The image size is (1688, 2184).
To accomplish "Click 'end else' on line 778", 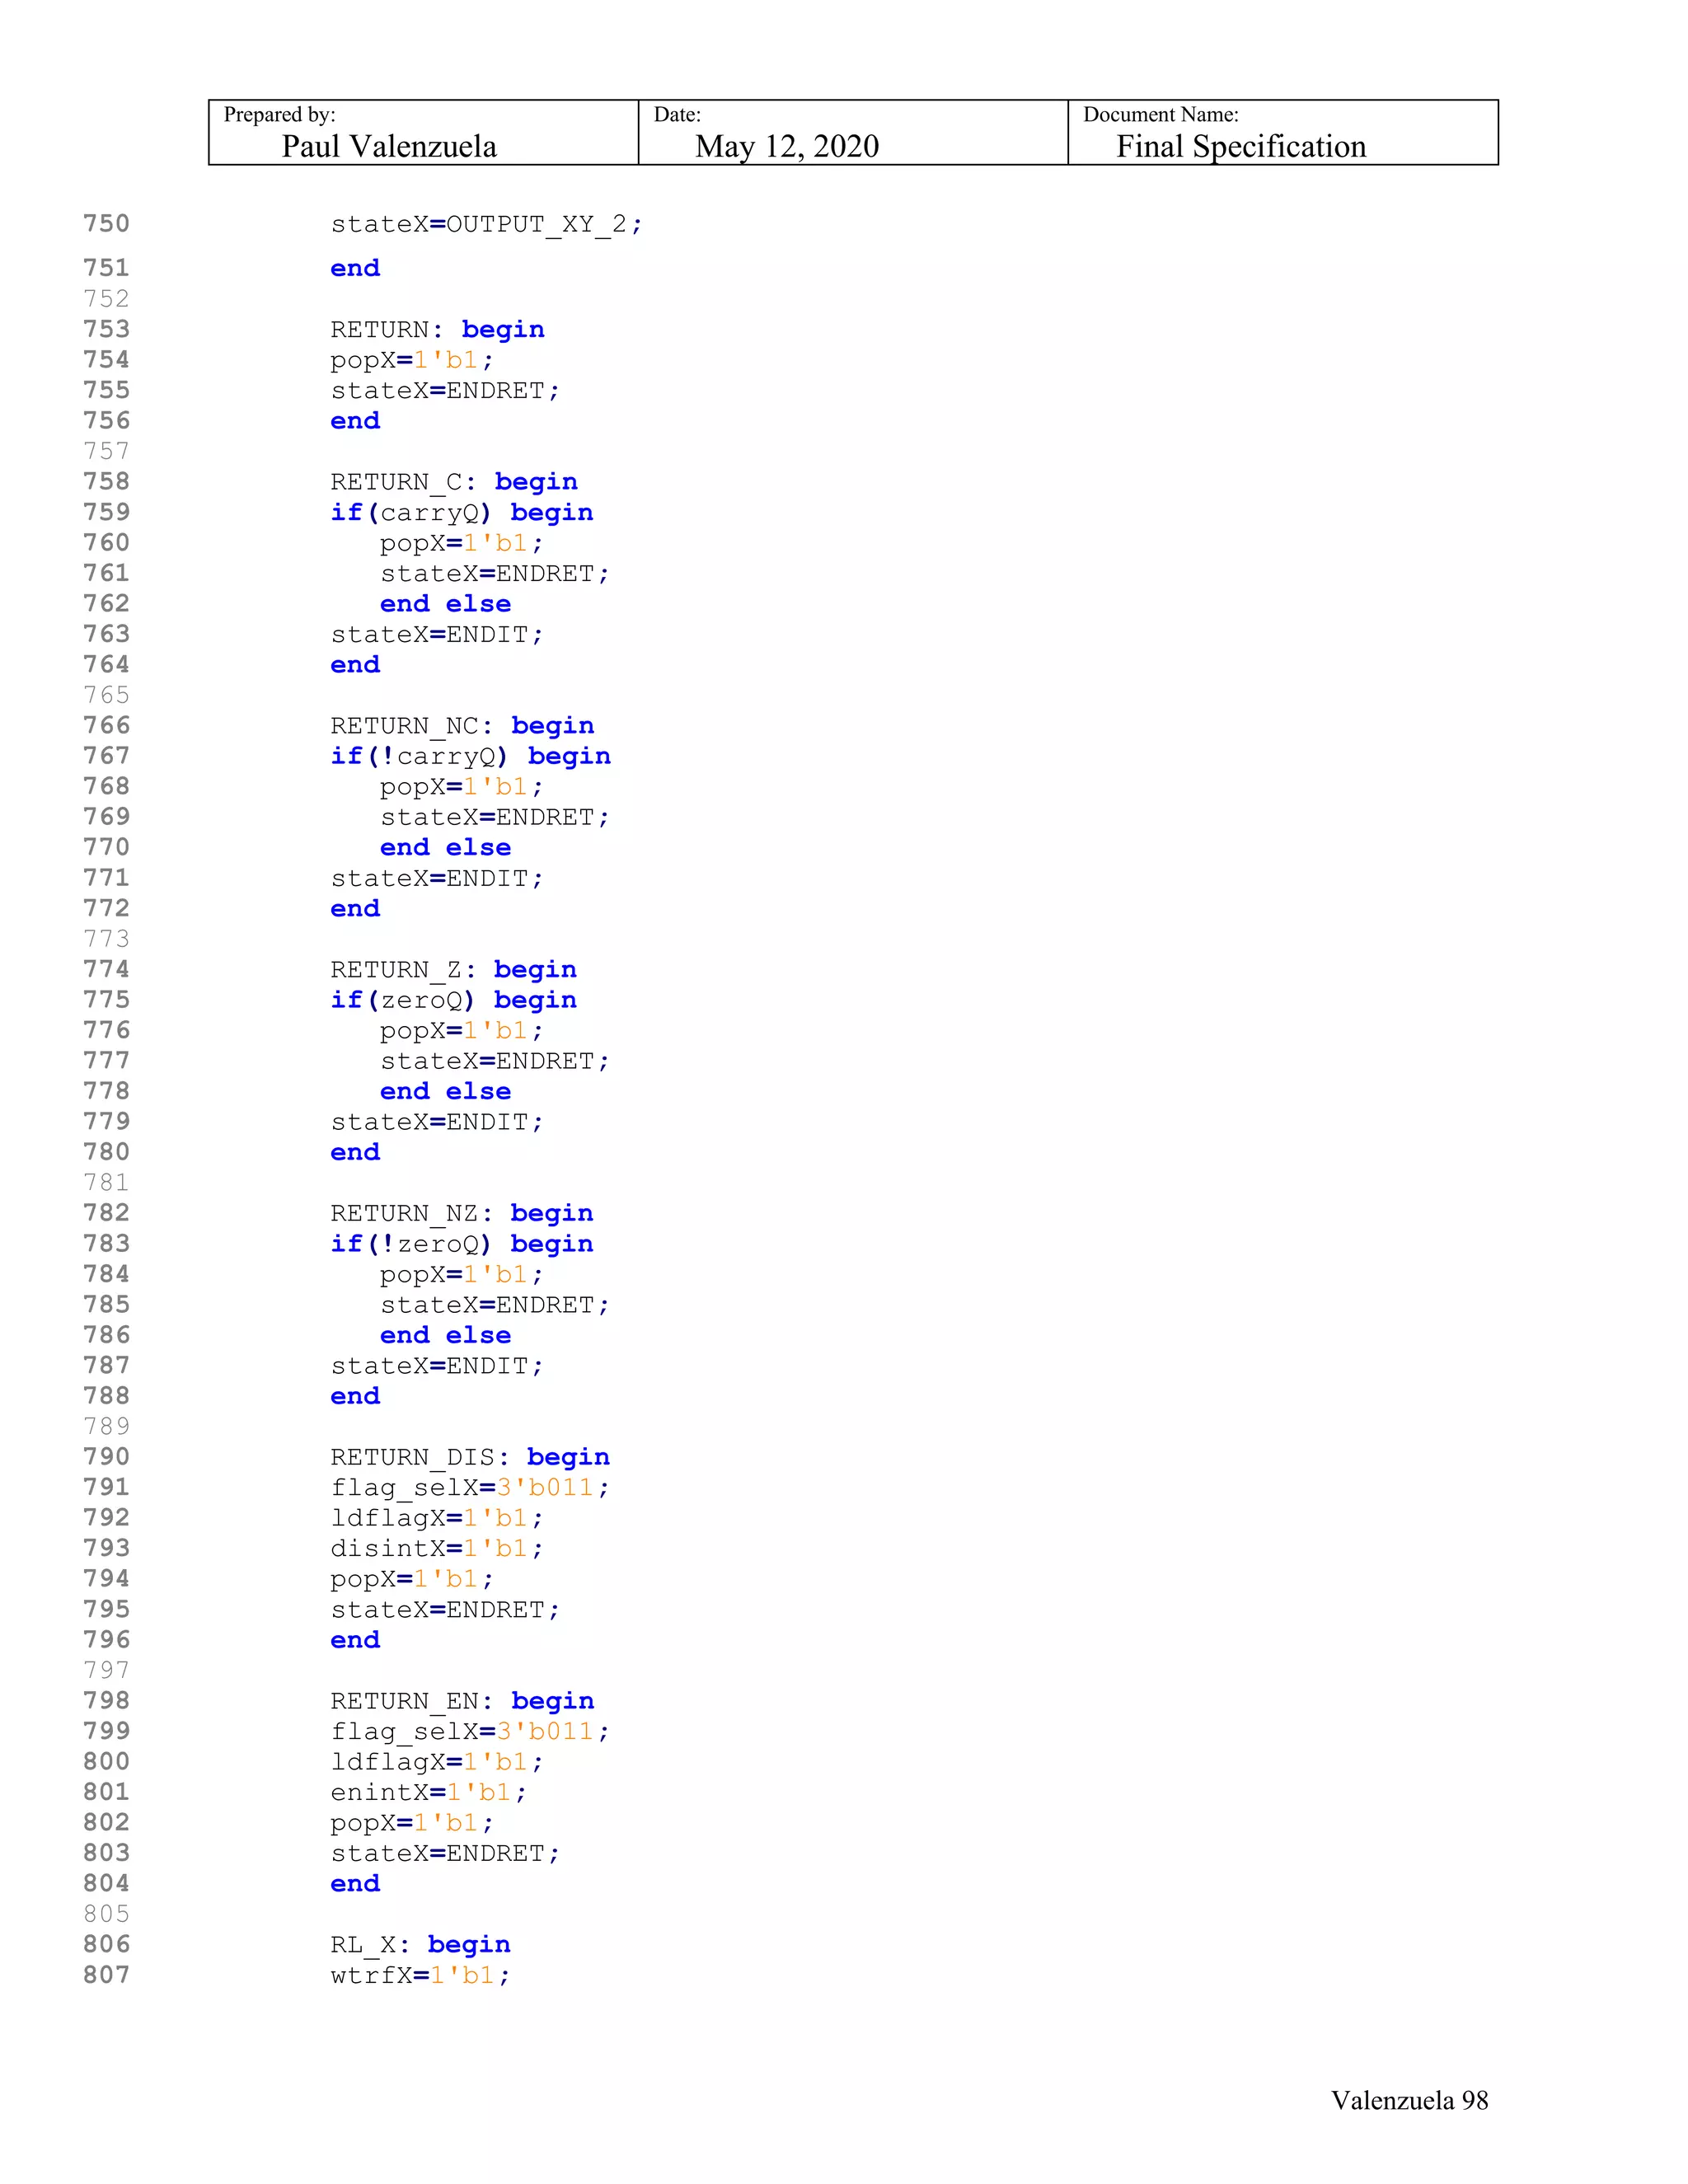I will [x=445, y=1091].
